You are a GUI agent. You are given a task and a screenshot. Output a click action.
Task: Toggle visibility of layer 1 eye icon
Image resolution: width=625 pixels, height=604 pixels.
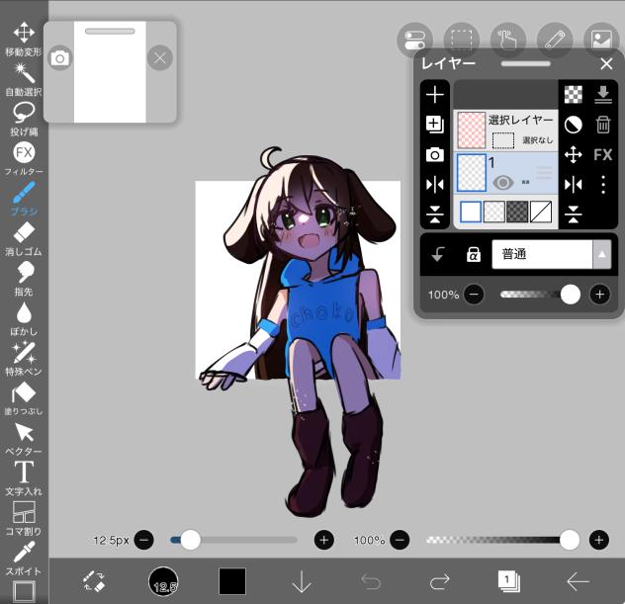point(503,183)
